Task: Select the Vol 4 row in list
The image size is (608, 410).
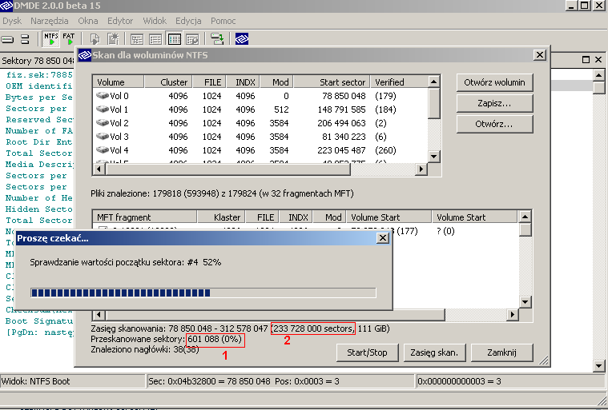Action: pyautogui.click(x=119, y=150)
